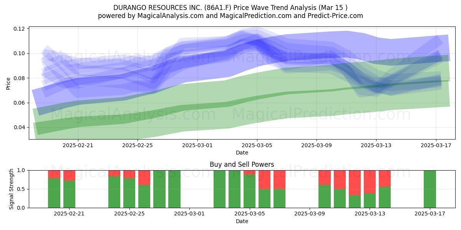Click the 2025-02-21 date tick under the signal chart
The height and width of the screenshot is (230, 461).
point(69,214)
